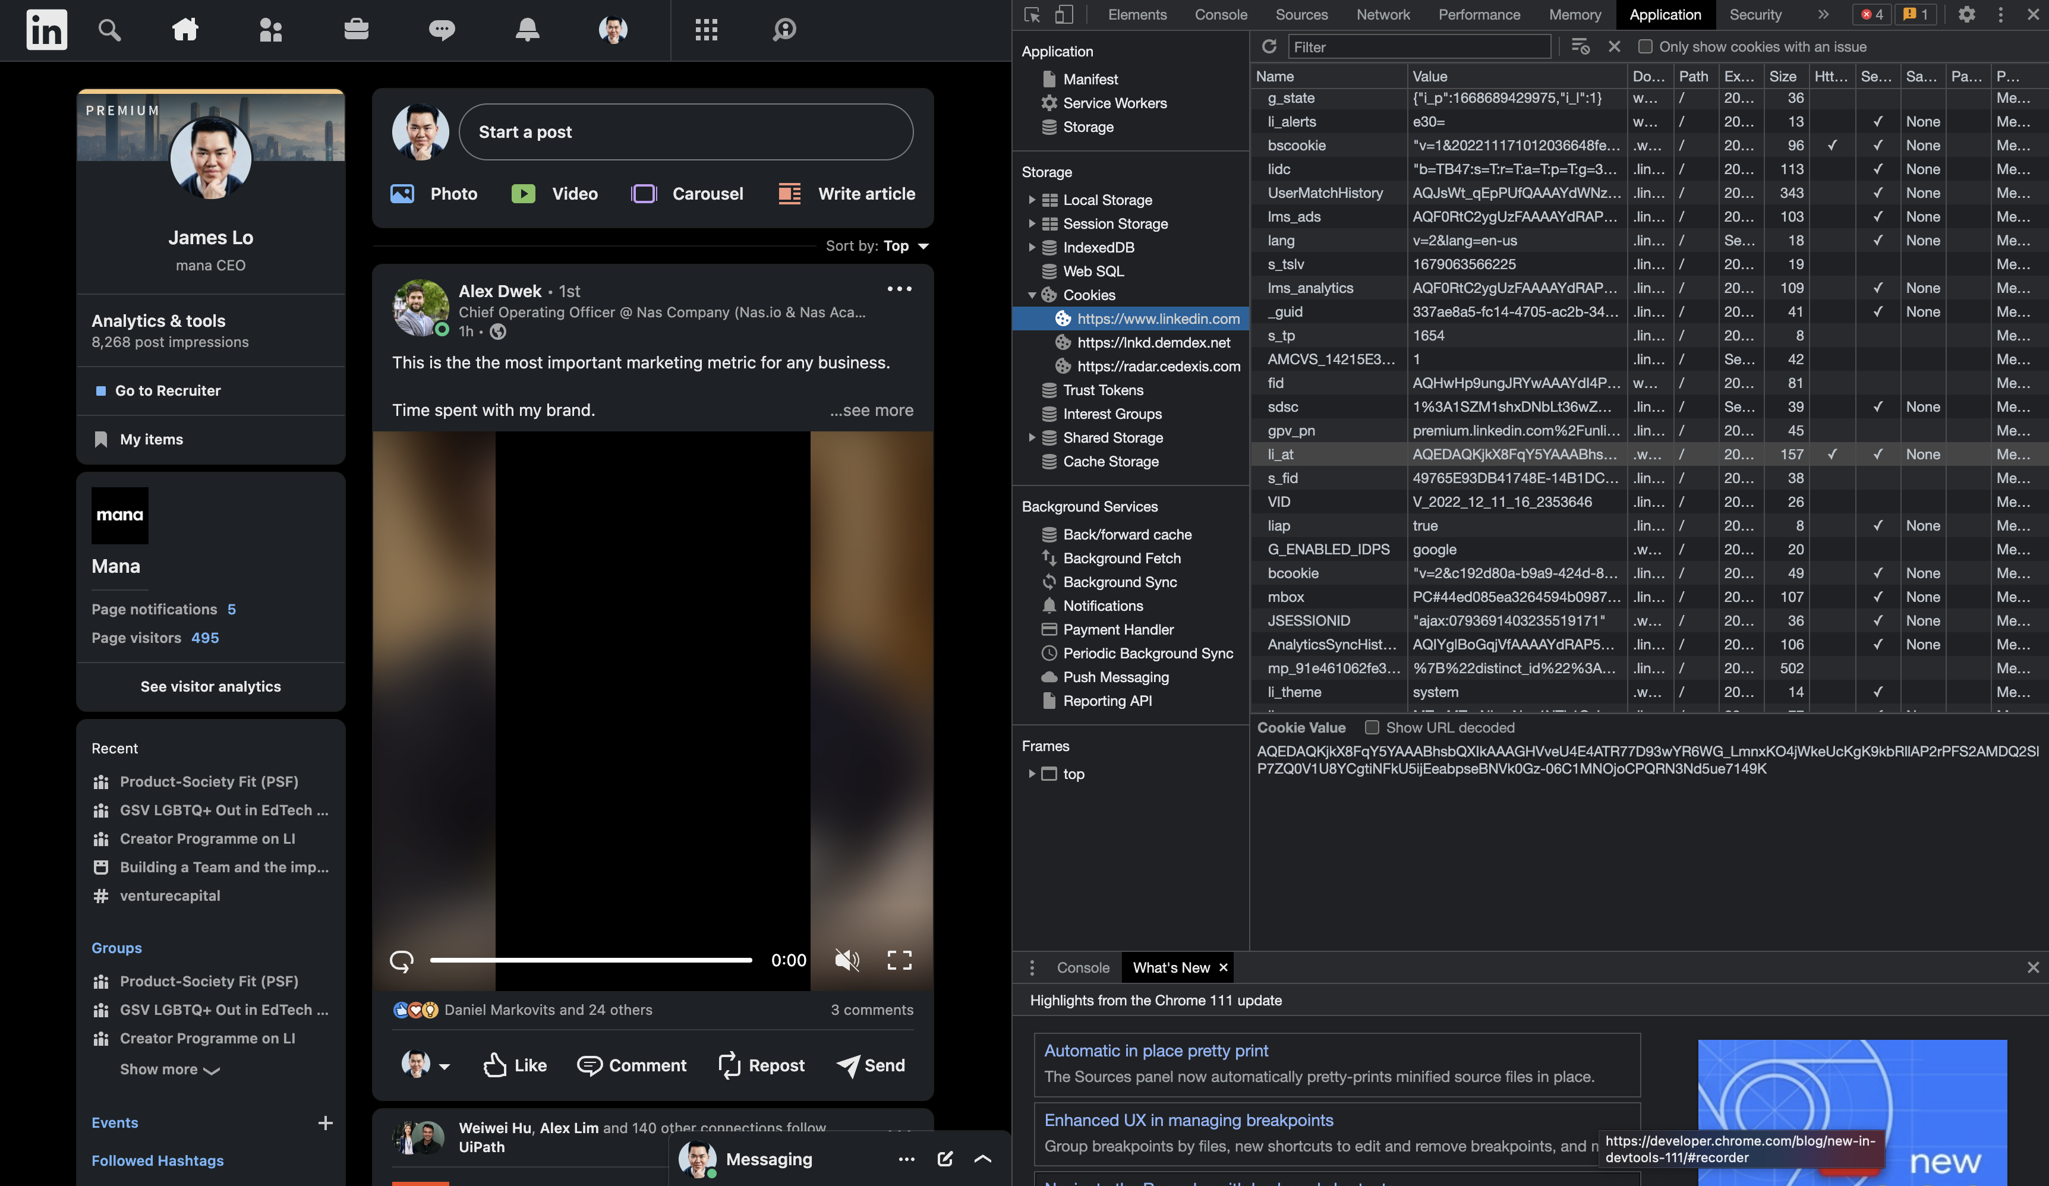The image size is (2049, 1186).
Task: Open LinkedIn home via logo
Action: coord(46,30)
